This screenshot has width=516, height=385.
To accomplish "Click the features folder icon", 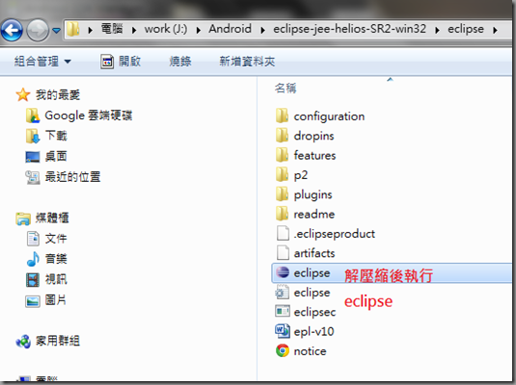I will [x=282, y=155].
